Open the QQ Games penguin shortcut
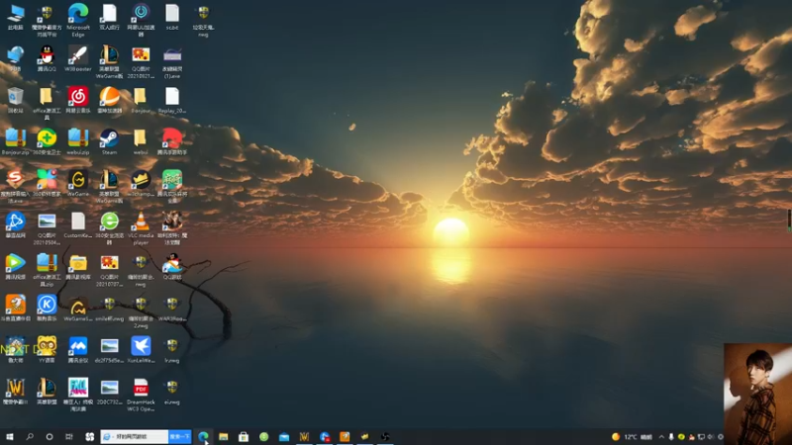The image size is (792, 445). [171, 267]
